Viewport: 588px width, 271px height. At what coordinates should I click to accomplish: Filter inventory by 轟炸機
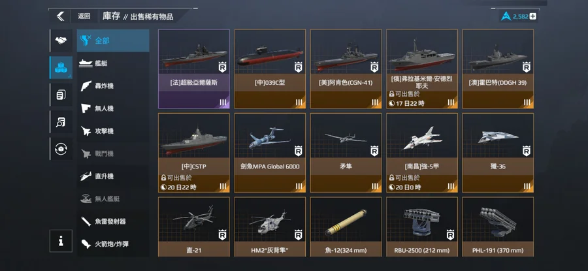[x=113, y=86]
